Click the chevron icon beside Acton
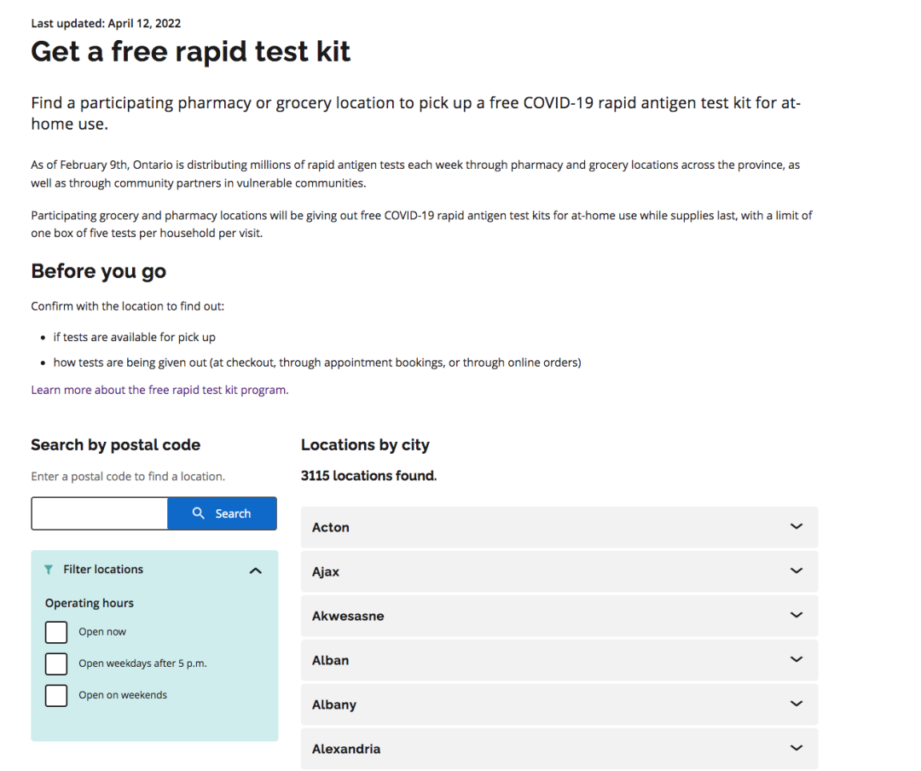 click(x=796, y=526)
